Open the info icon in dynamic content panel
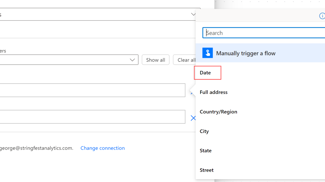 pyautogui.click(x=322, y=16)
